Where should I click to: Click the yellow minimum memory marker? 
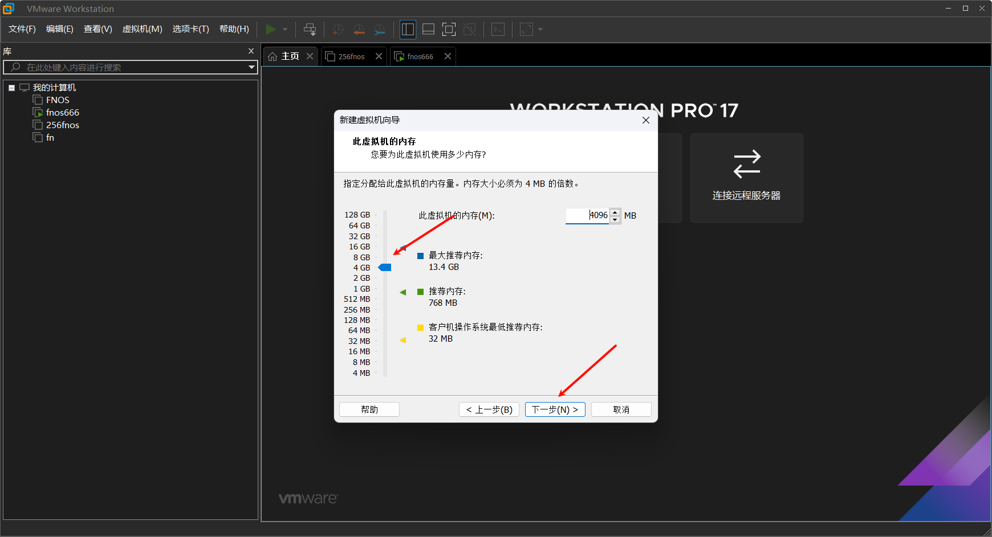click(x=403, y=340)
